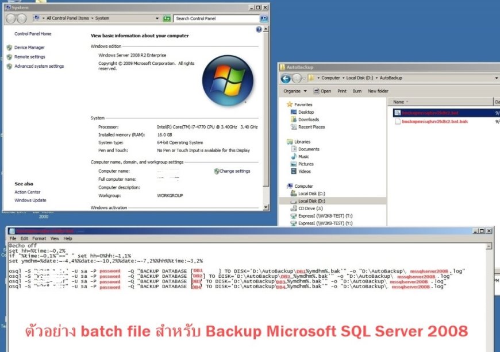
Task: Click Print in AutoBackup toolbar
Action: pos(342,91)
